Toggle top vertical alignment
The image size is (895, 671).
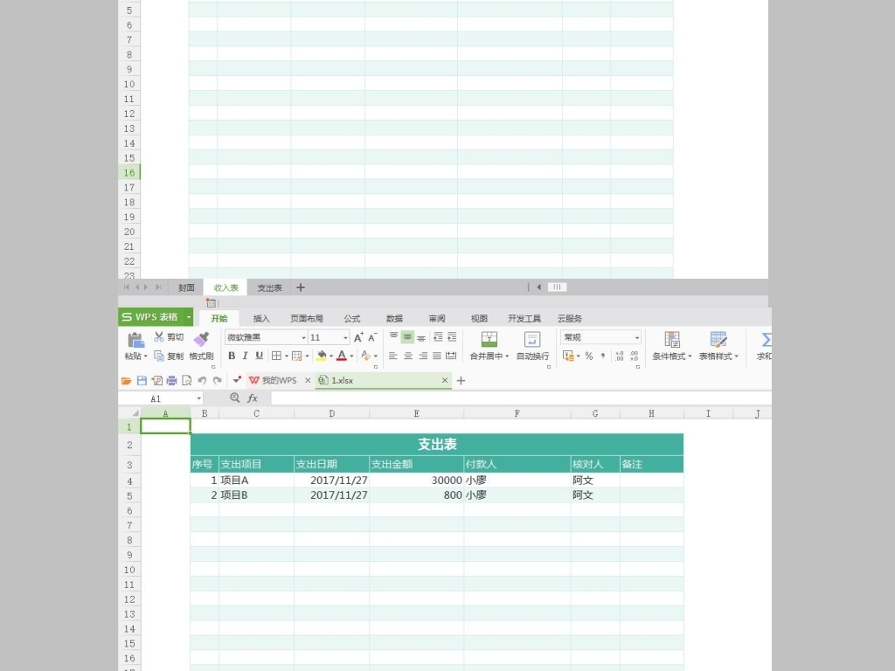coord(394,336)
